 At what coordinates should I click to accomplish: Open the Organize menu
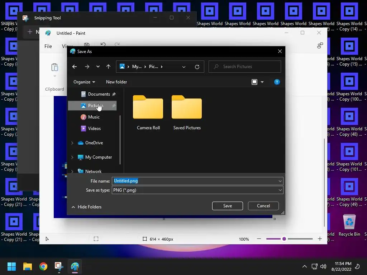pos(84,82)
